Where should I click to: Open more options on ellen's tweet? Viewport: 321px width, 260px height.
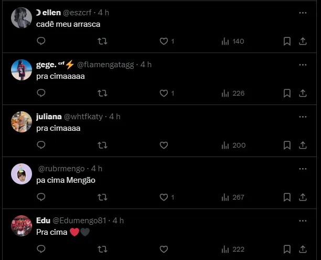(303, 13)
